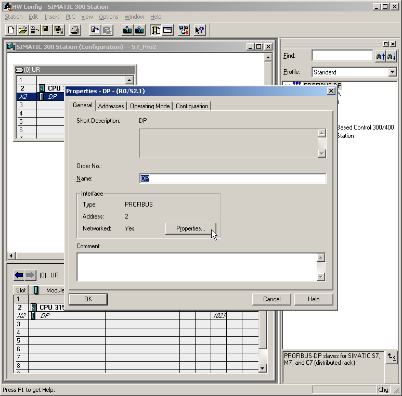This screenshot has height=396, width=402.
Task: Click the interface Properties... button
Action: coord(191,228)
